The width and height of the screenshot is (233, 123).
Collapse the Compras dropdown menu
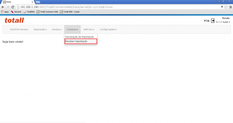click(72, 30)
